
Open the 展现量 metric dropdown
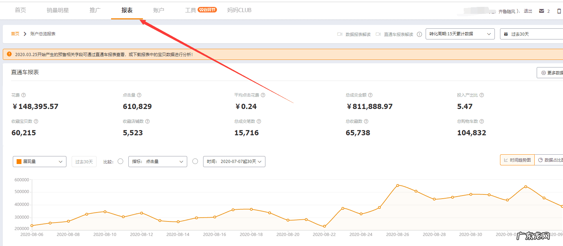click(39, 162)
